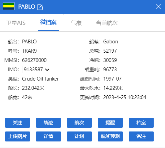Click the edit icon next to PABLO
This screenshot has height=148, width=165.
tap(40, 7)
